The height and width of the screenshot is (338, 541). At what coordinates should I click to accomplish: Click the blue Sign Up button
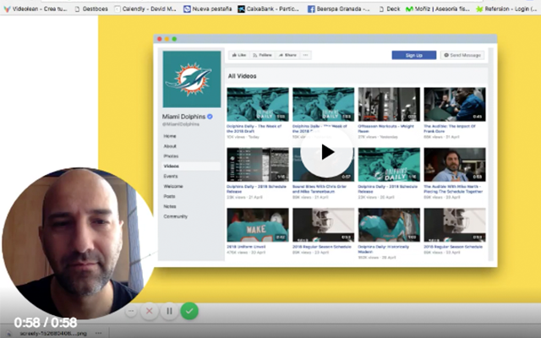tap(413, 55)
